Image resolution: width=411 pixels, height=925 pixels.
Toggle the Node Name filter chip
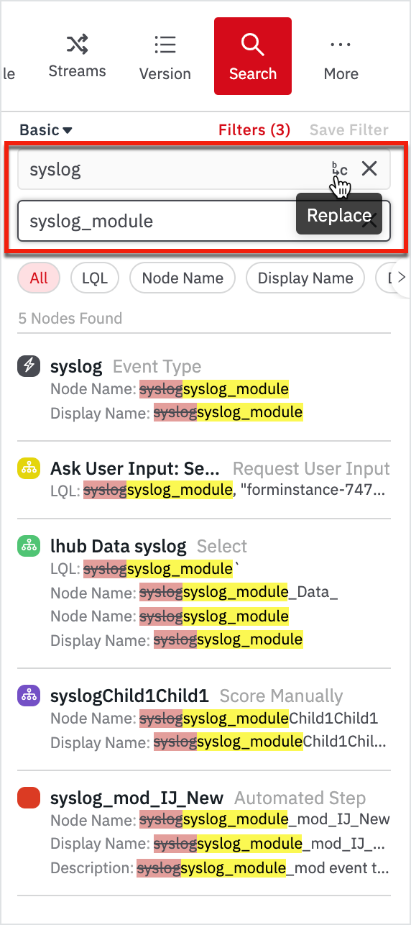(x=183, y=278)
